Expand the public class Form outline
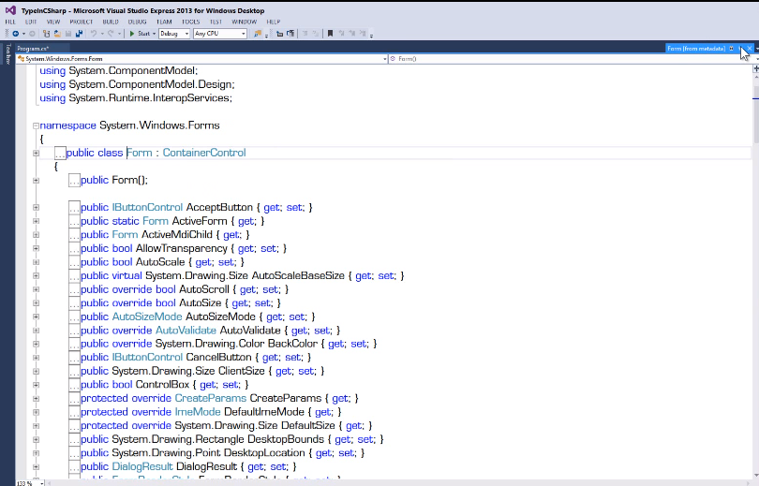The image size is (759, 486). pos(36,153)
